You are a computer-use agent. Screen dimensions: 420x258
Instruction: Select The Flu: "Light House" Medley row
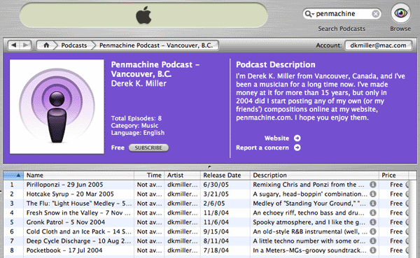78,203
